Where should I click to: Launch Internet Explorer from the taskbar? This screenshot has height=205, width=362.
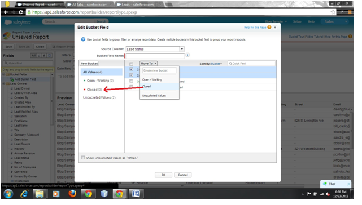coord(24,194)
